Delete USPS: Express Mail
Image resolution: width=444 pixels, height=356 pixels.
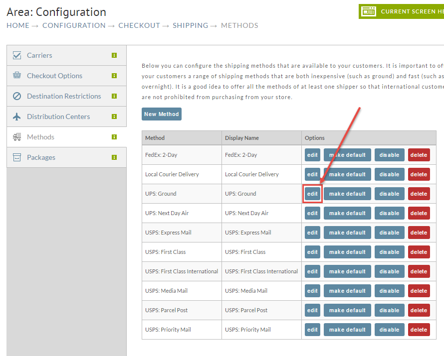(419, 233)
